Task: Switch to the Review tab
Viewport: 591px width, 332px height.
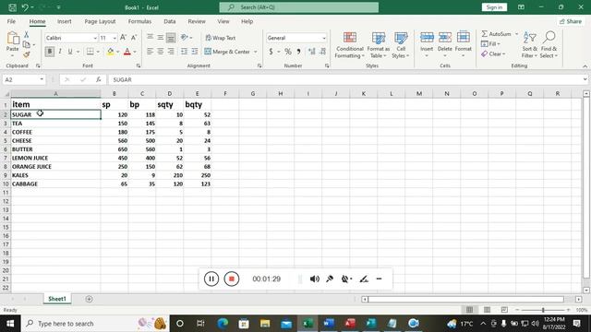Action: (197, 21)
